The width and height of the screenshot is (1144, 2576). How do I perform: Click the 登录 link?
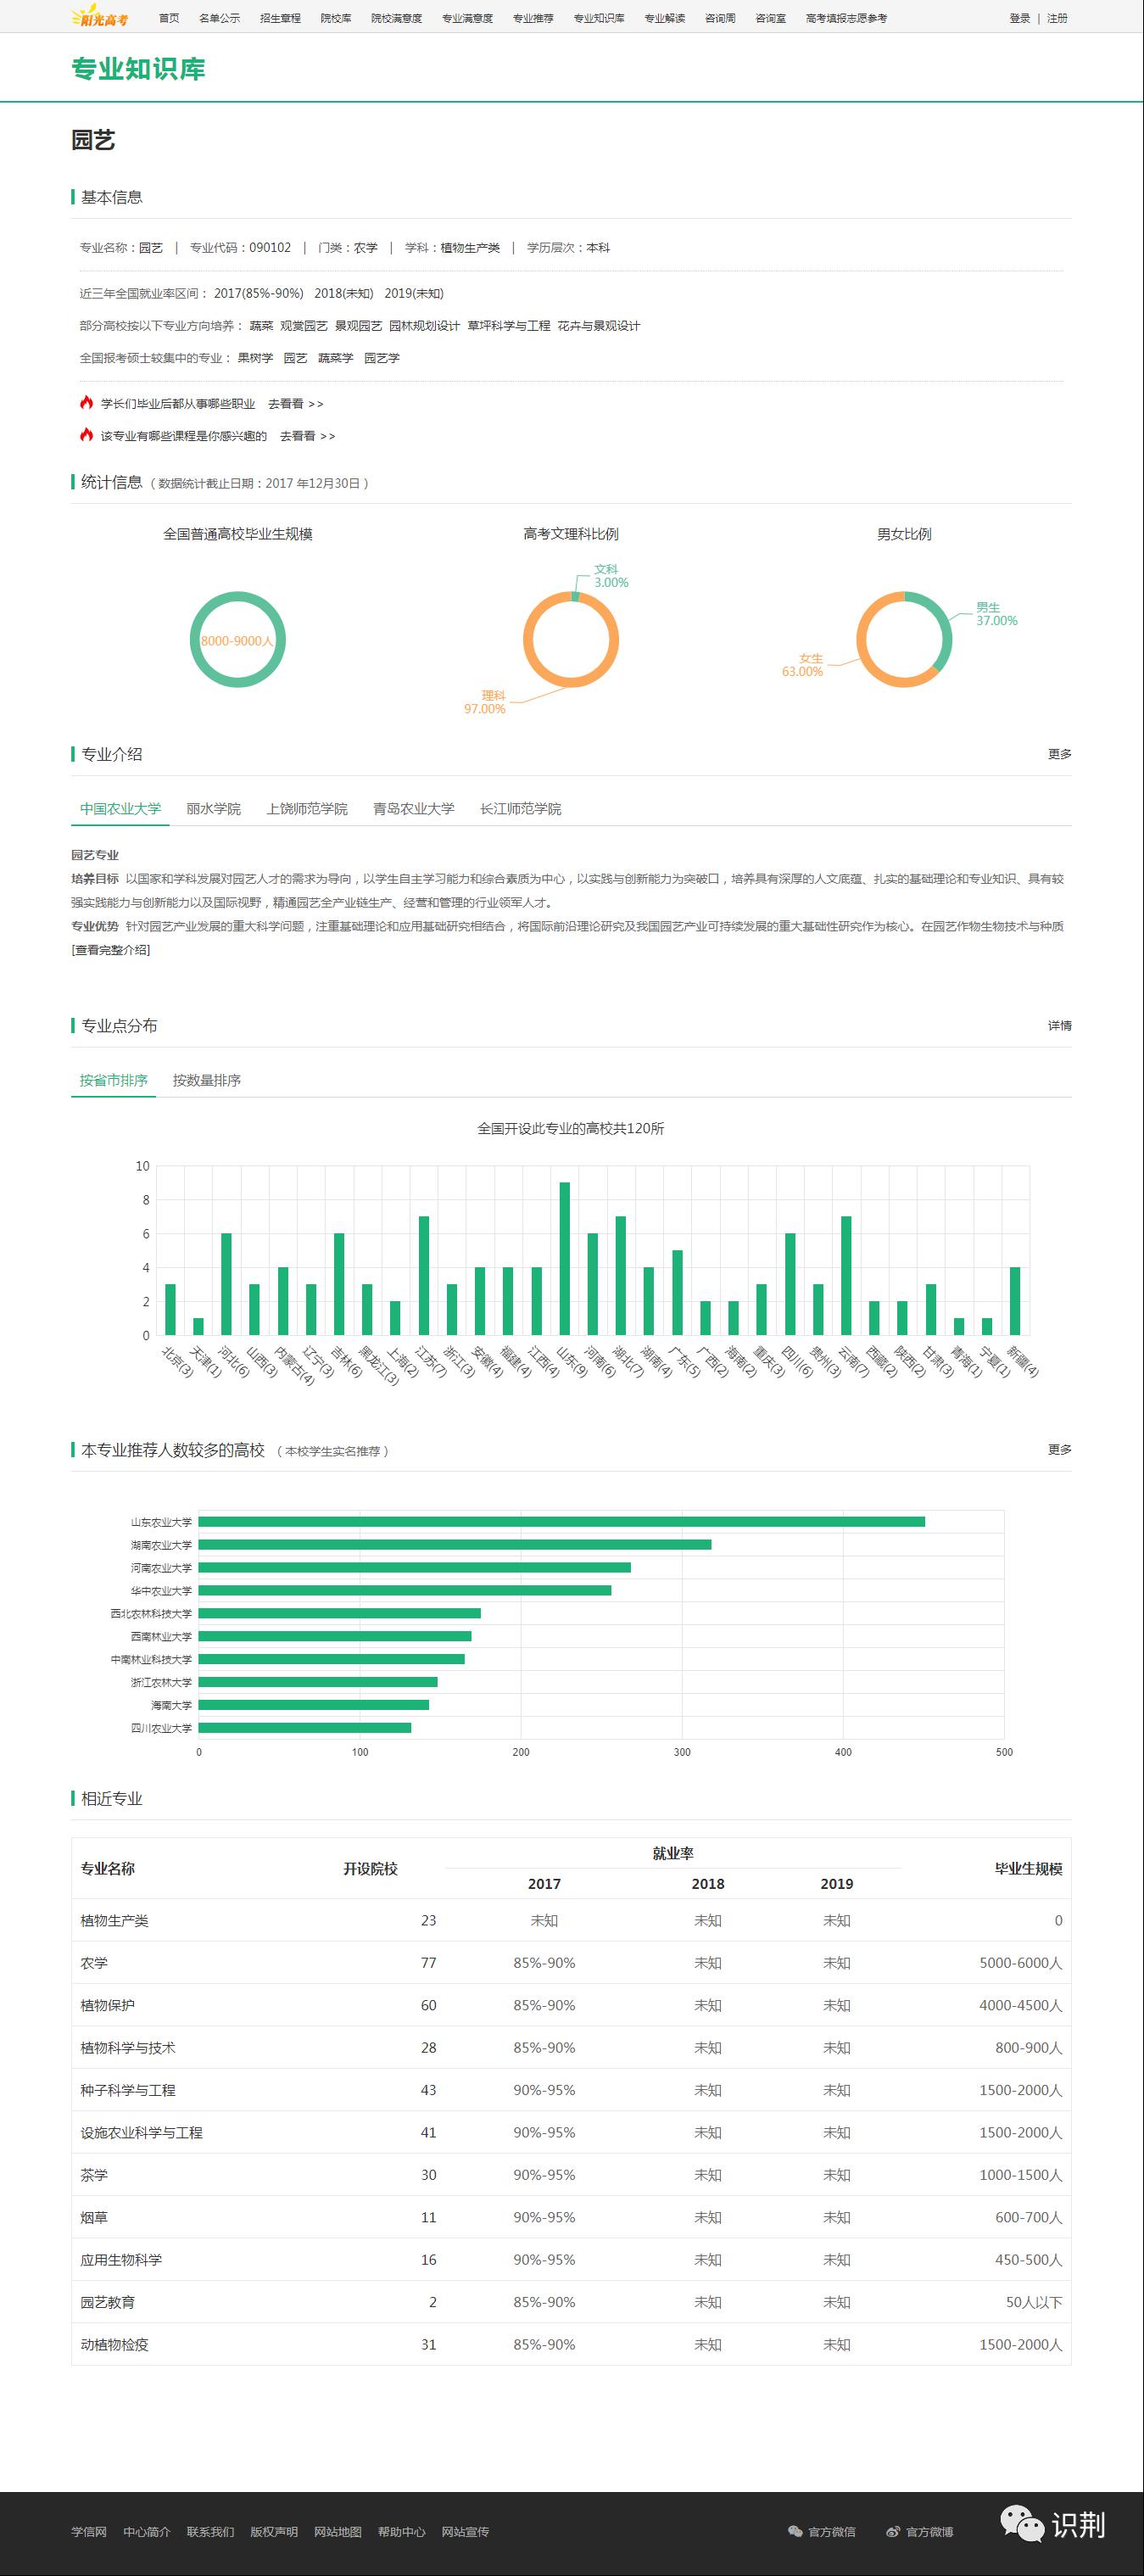click(x=1020, y=18)
